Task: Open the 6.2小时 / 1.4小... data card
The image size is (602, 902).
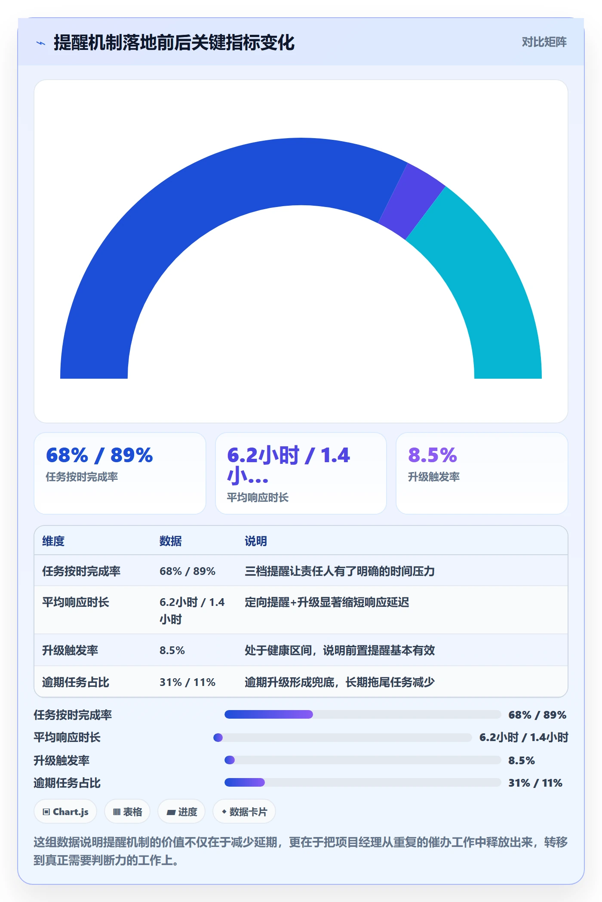Action: (x=301, y=473)
